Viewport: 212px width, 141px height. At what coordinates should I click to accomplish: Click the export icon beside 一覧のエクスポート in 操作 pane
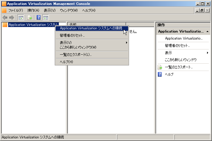160,67
